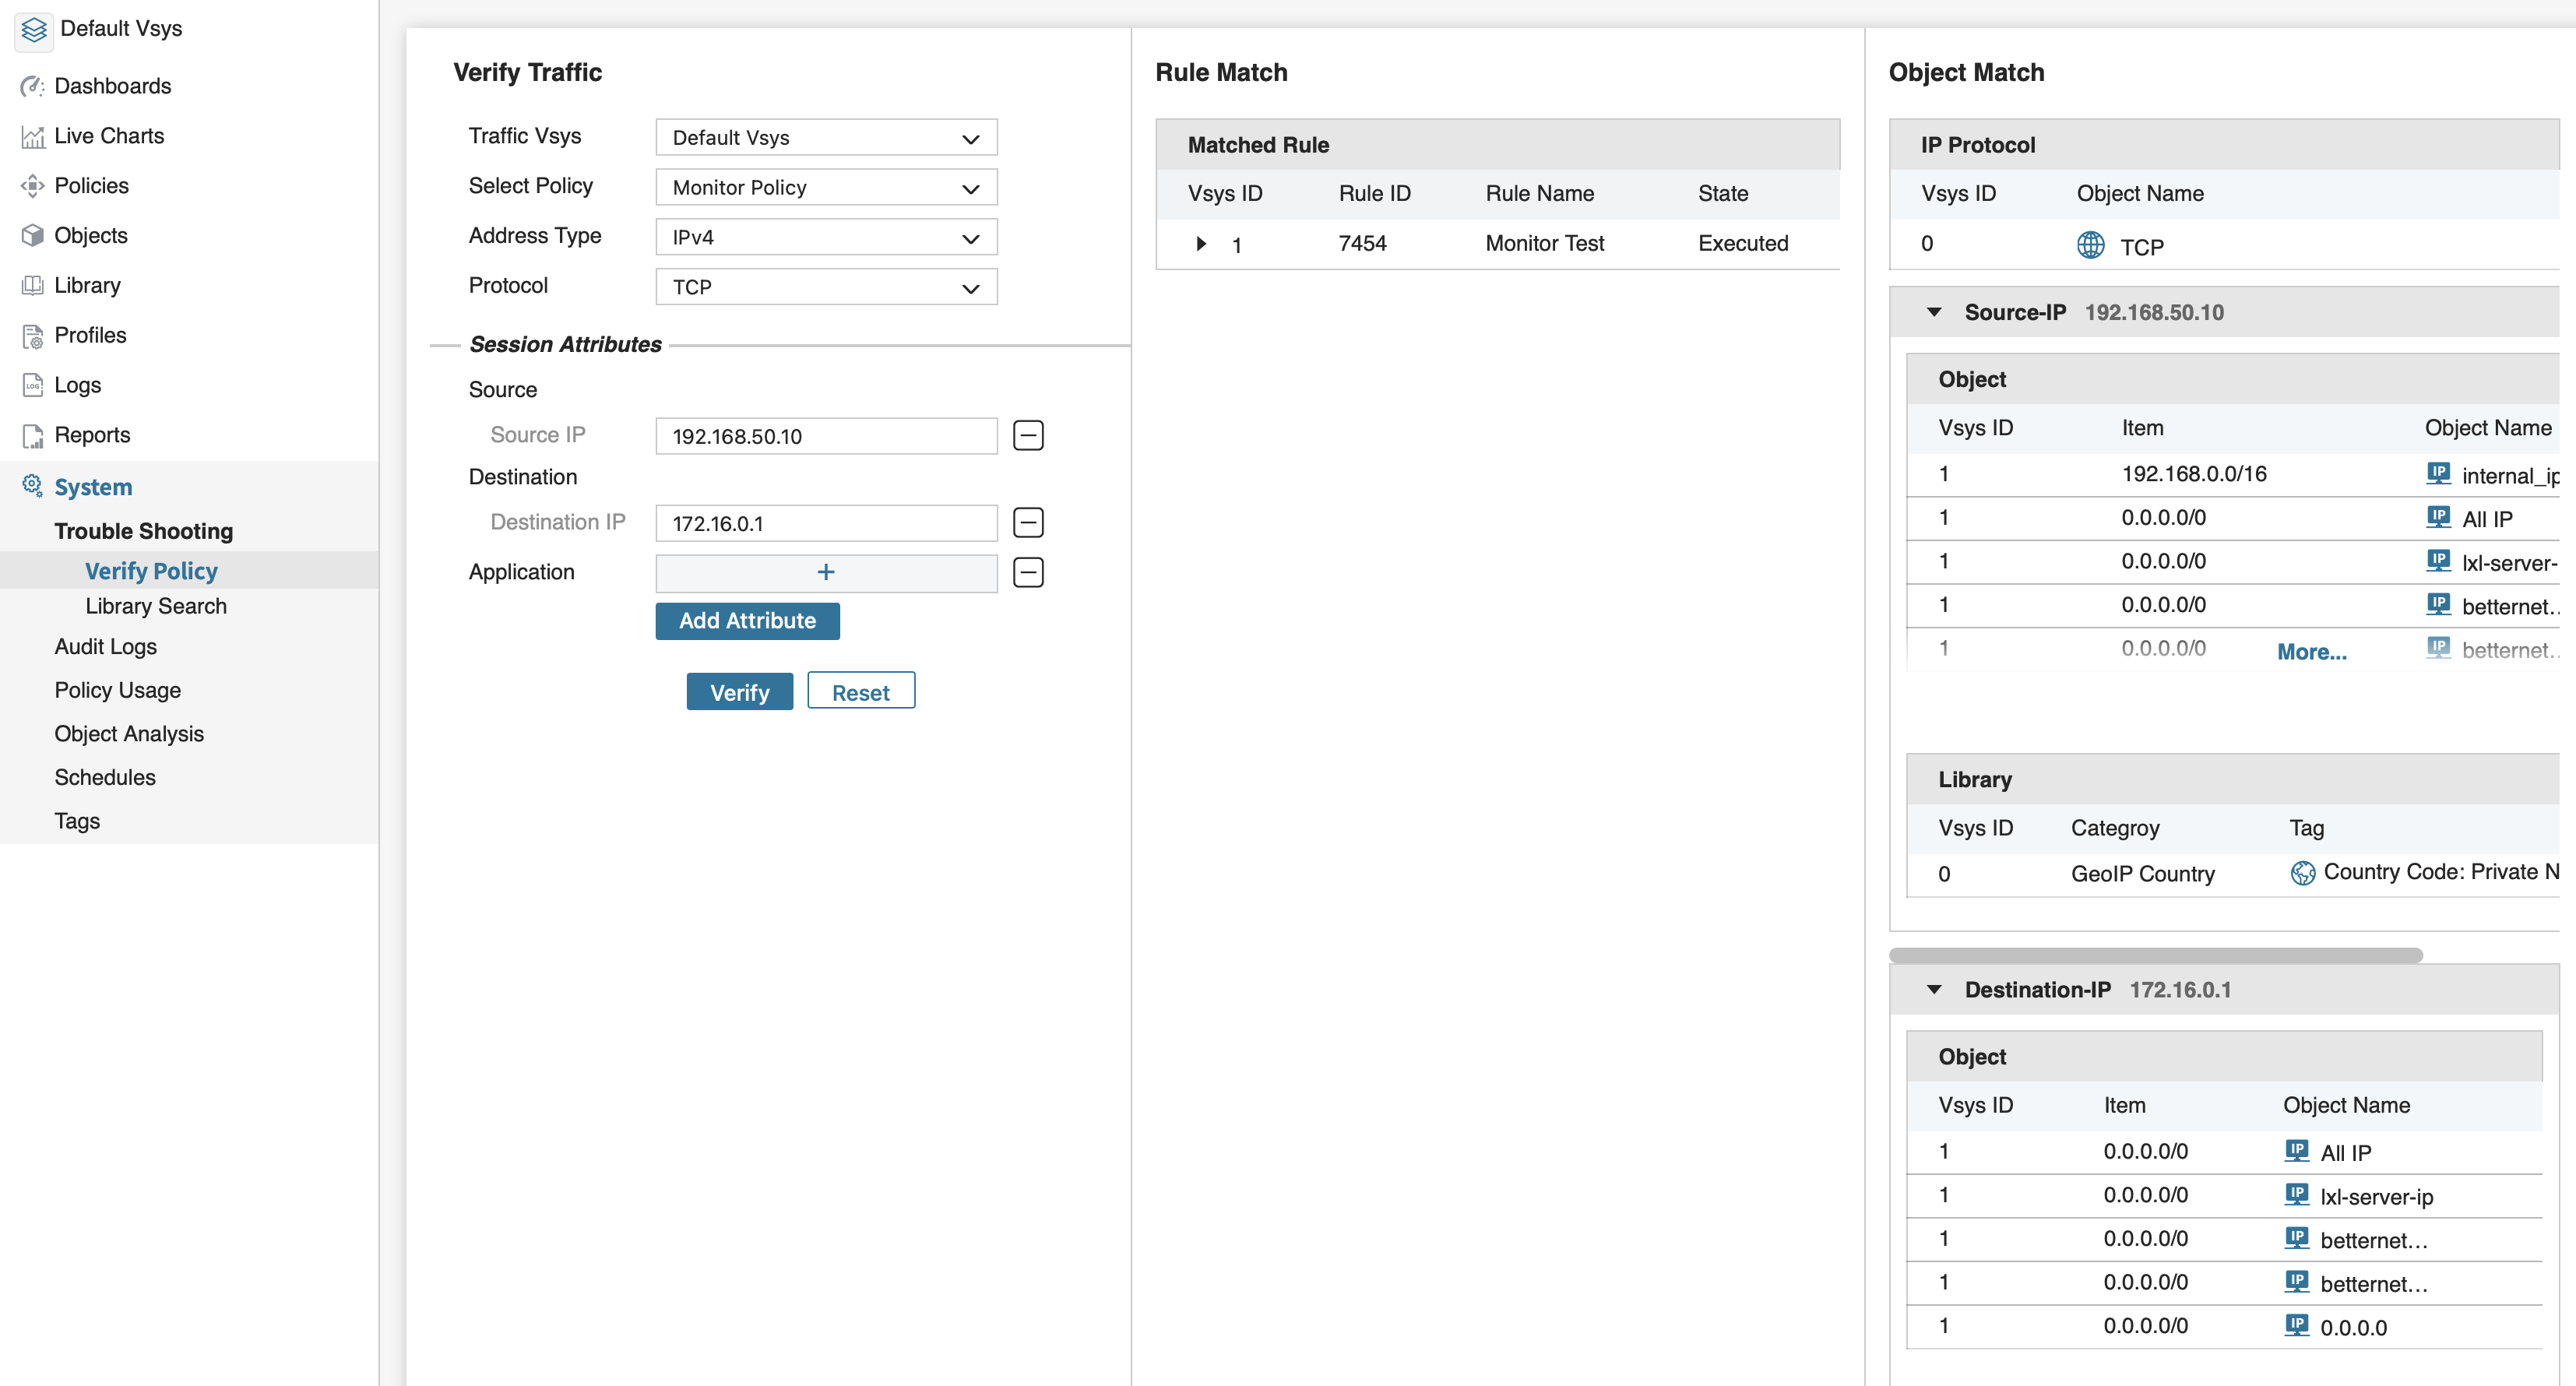Viewport: 2576px width, 1386px height.
Task: Remove the Source IP attribute row
Action: [1028, 436]
